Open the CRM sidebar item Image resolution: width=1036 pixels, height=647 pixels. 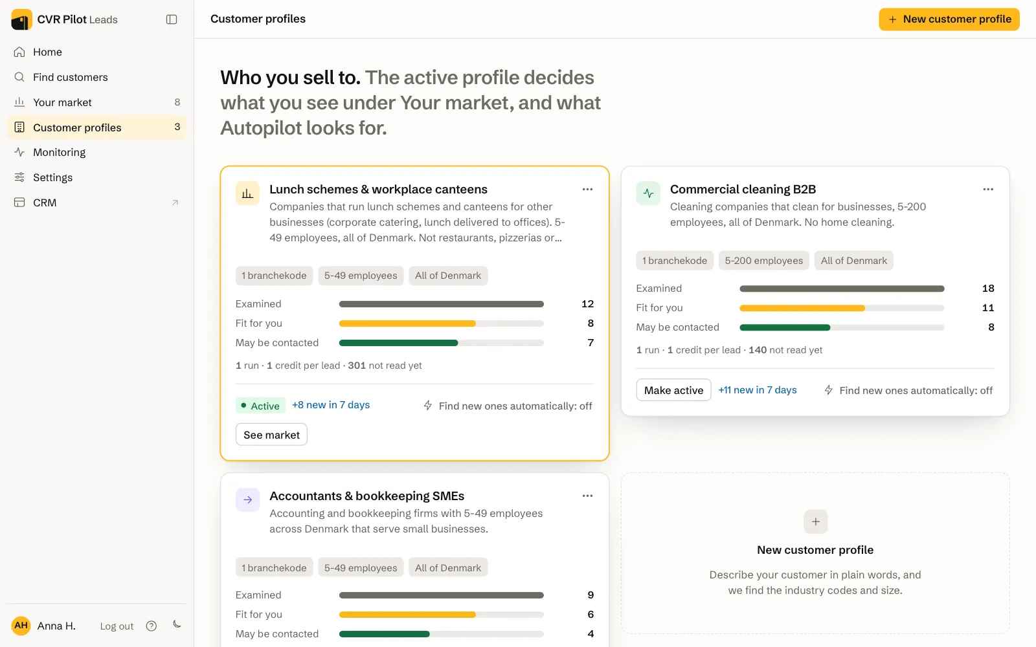tap(96, 203)
